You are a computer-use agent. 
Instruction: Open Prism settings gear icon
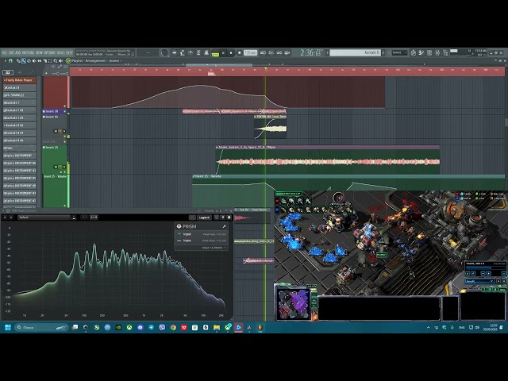[229, 217]
